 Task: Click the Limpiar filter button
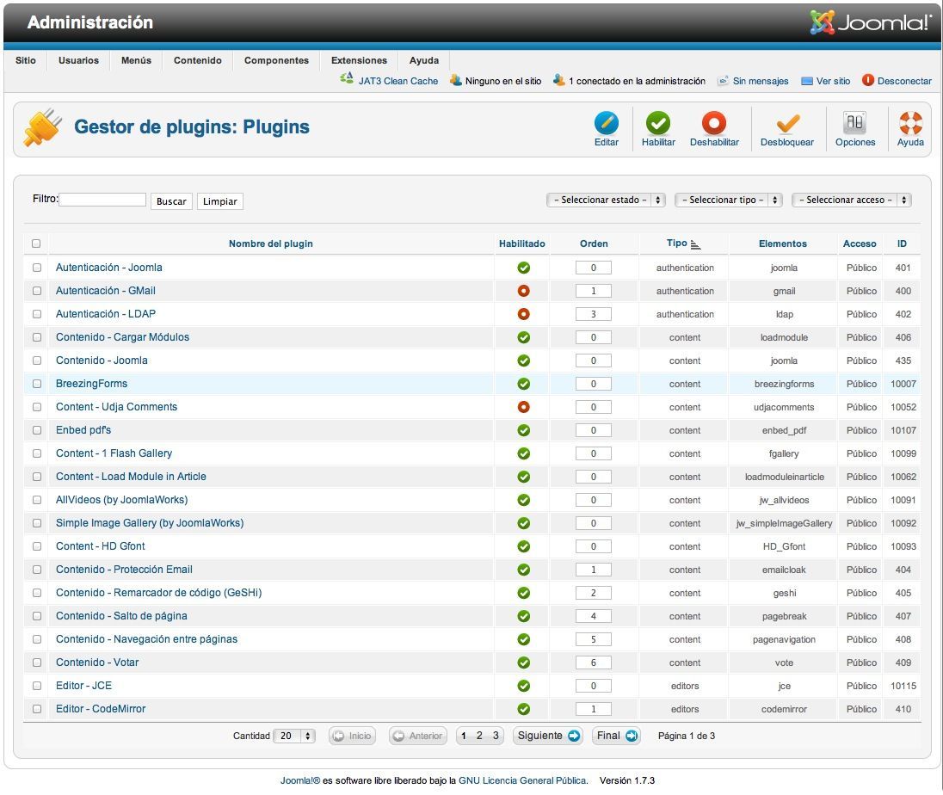click(219, 201)
